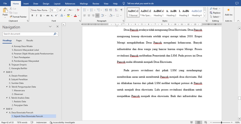Screen dimensions: 241x124
Task: Align text left
Action: (85, 15)
